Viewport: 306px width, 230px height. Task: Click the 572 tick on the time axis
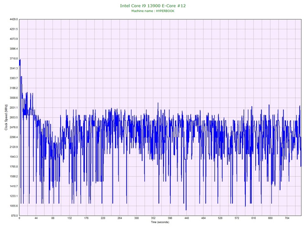coord(237,218)
